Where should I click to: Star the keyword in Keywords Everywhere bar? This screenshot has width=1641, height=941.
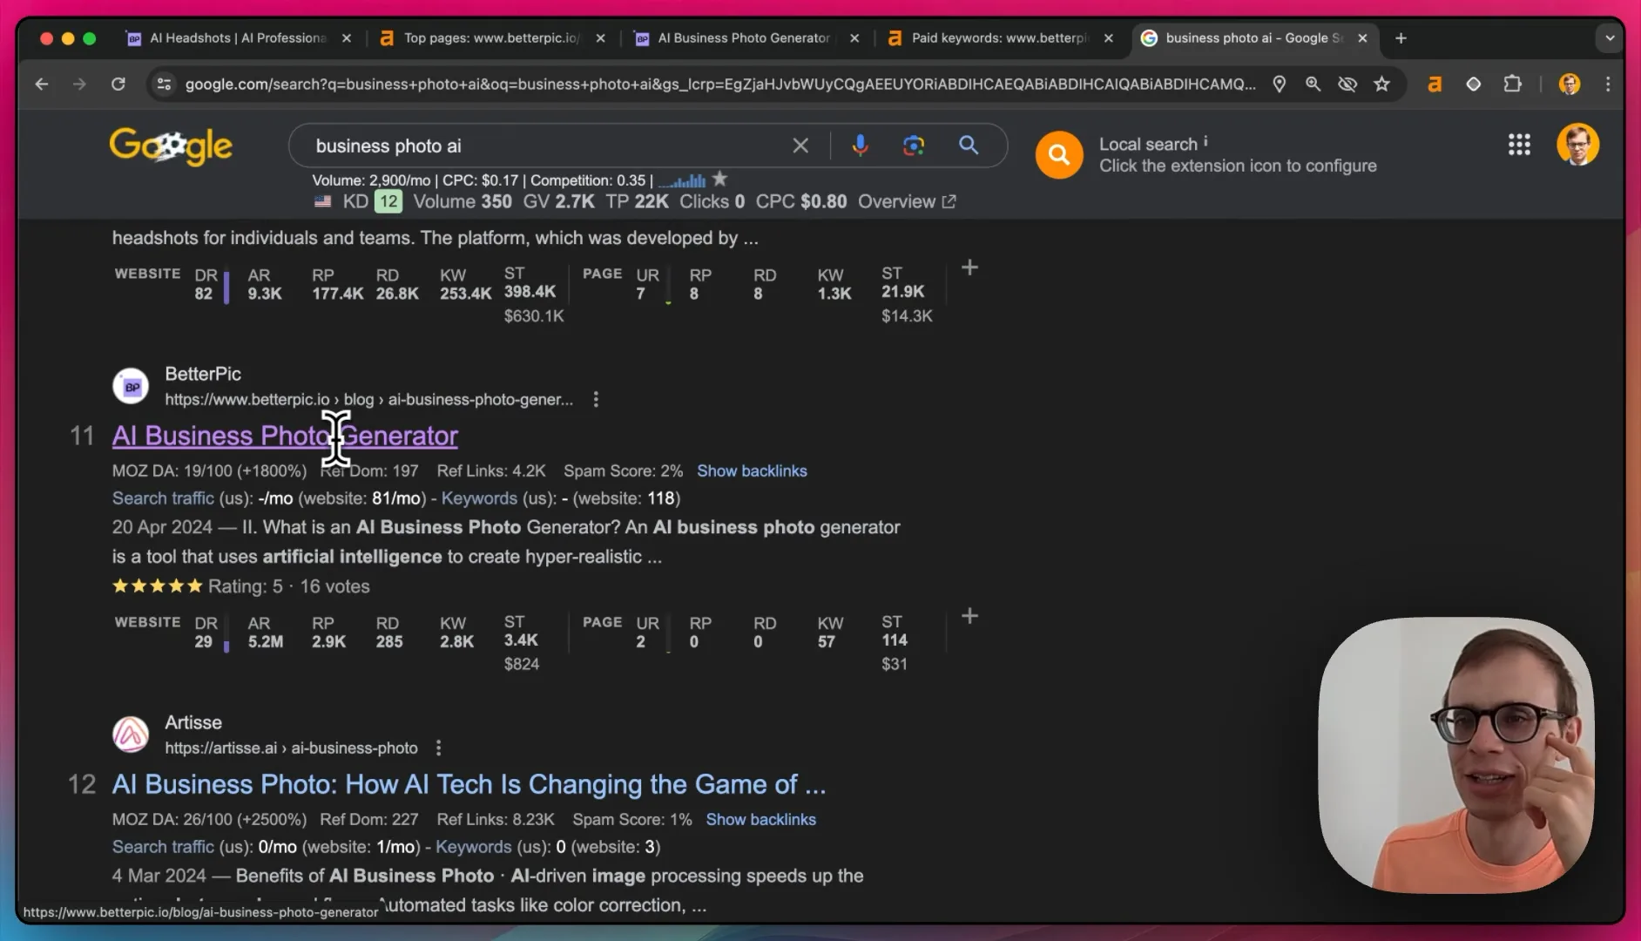tap(719, 179)
